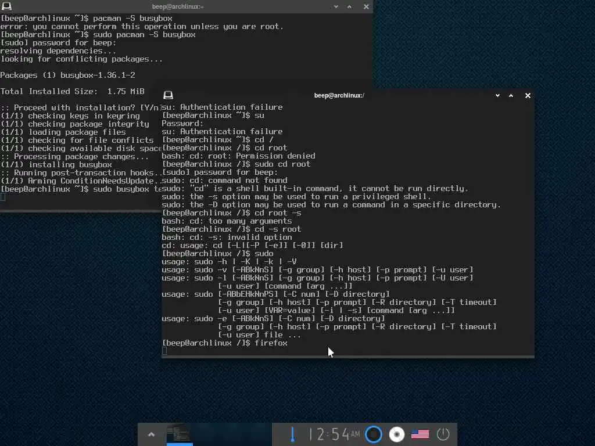Minimize the back terminal beep@archlinux:~
The width and height of the screenshot is (595, 446).
pos(336,6)
